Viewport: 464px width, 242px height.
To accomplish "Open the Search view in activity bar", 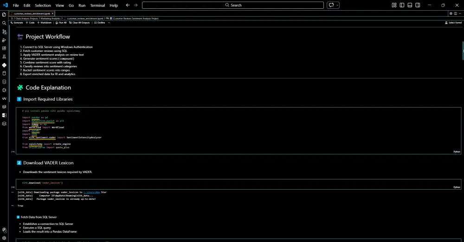I will (4, 23).
